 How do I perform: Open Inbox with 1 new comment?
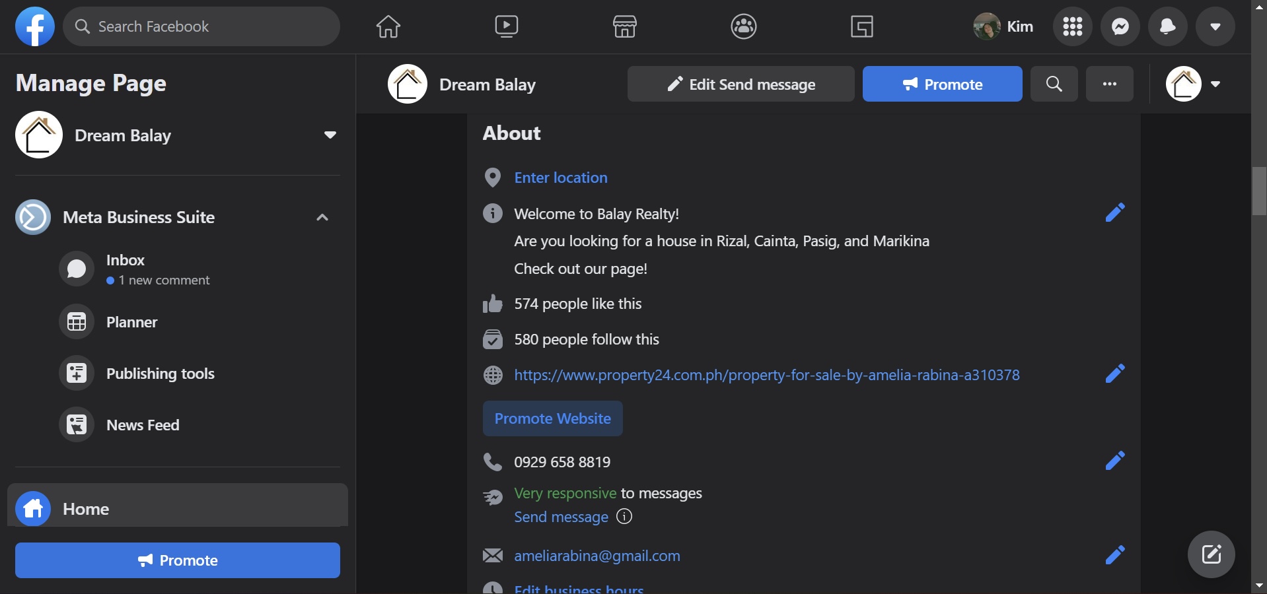pos(126,269)
